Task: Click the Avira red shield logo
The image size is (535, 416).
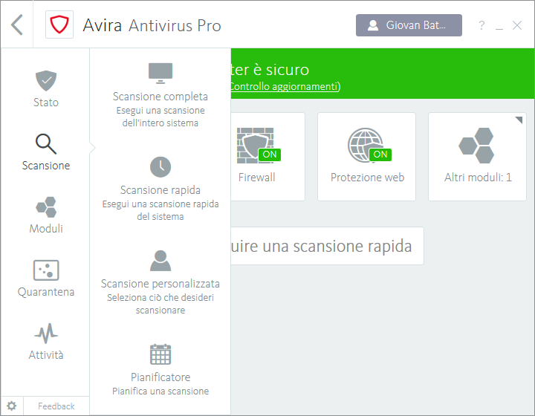Action: coord(59,25)
